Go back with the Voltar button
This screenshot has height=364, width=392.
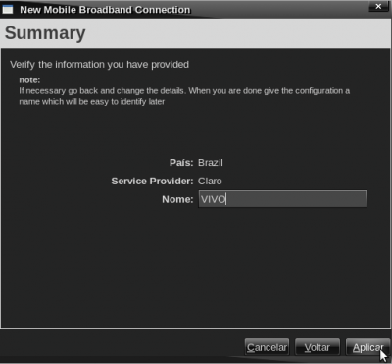318,347
